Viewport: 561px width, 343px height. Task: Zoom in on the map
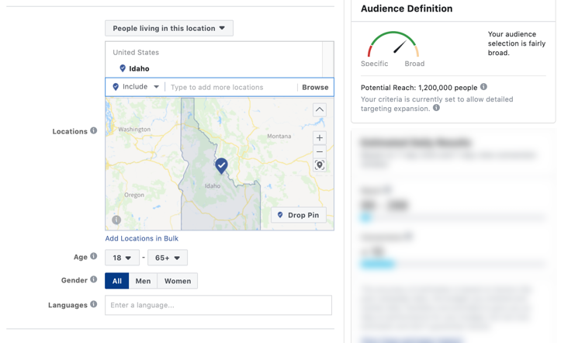[320, 137]
